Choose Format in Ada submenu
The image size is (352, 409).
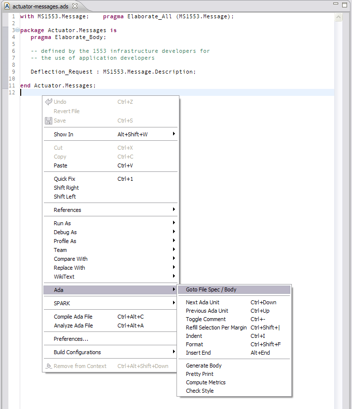point(234,344)
